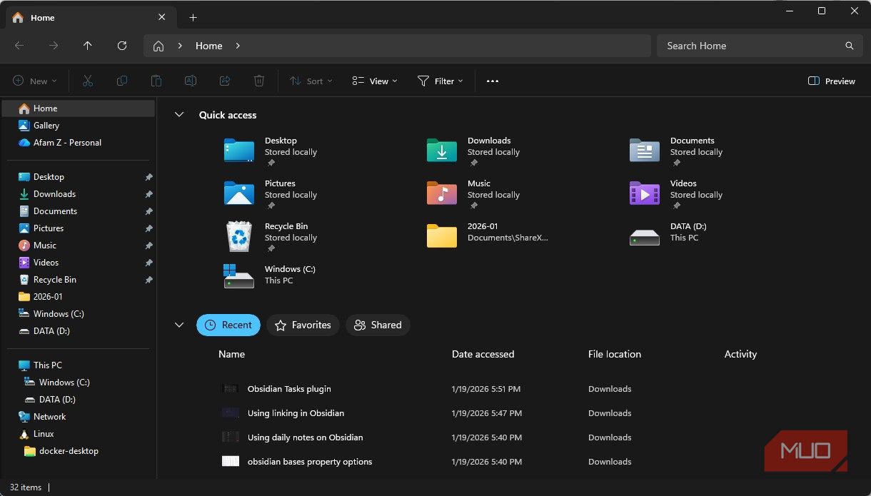871x496 pixels.
Task: Open the Videos folder icon in Quick access
Action: pos(644,193)
